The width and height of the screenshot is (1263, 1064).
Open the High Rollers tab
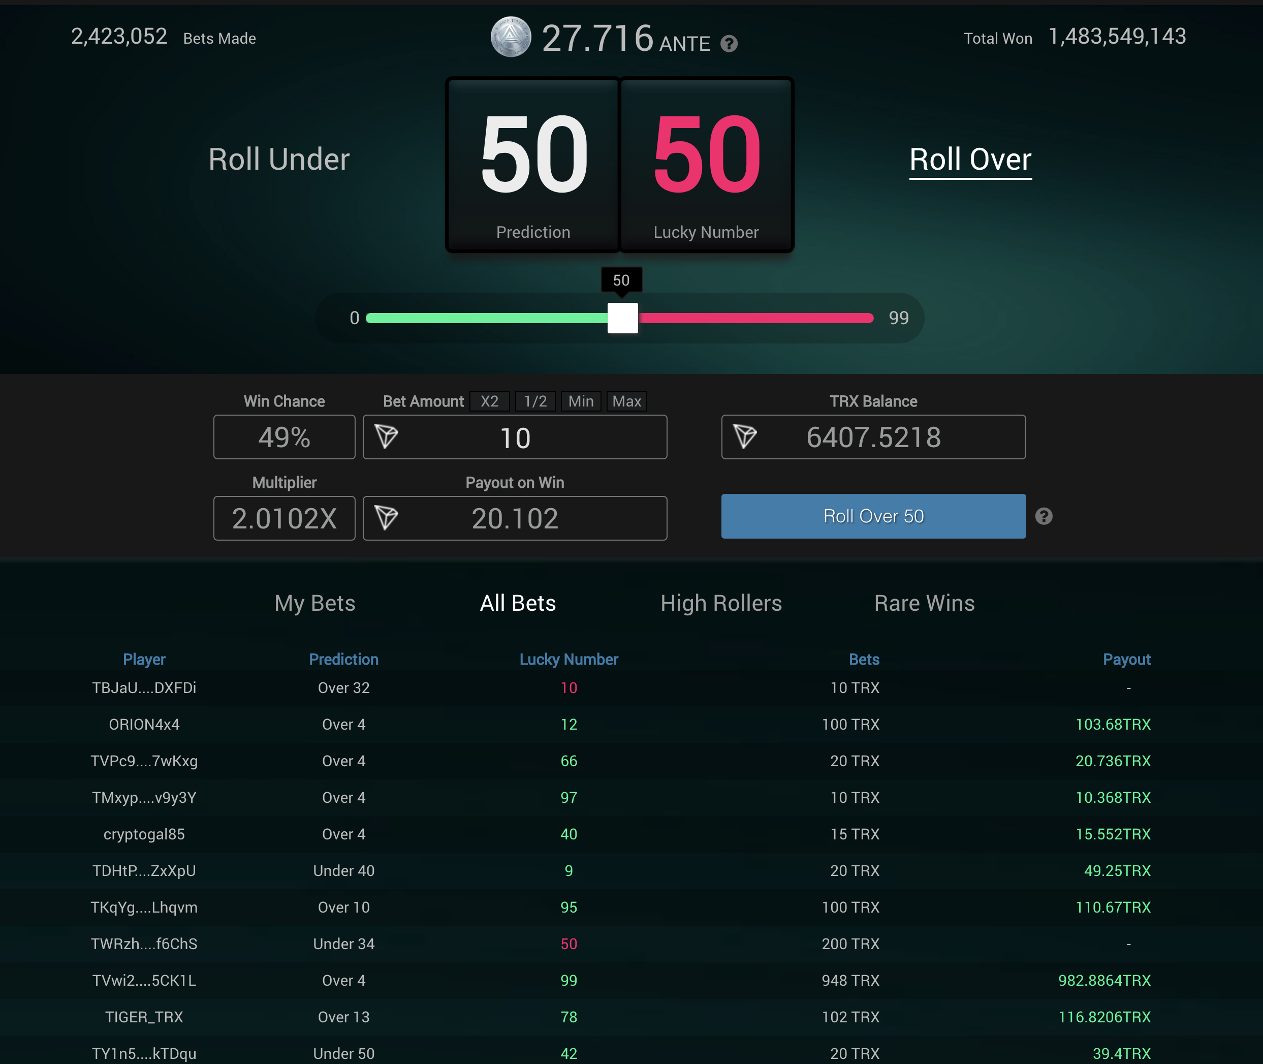point(721,603)
